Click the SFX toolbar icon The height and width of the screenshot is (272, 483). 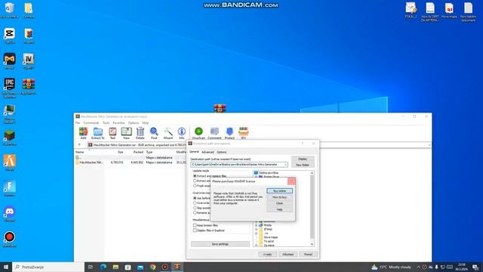(x=243, y=133)
